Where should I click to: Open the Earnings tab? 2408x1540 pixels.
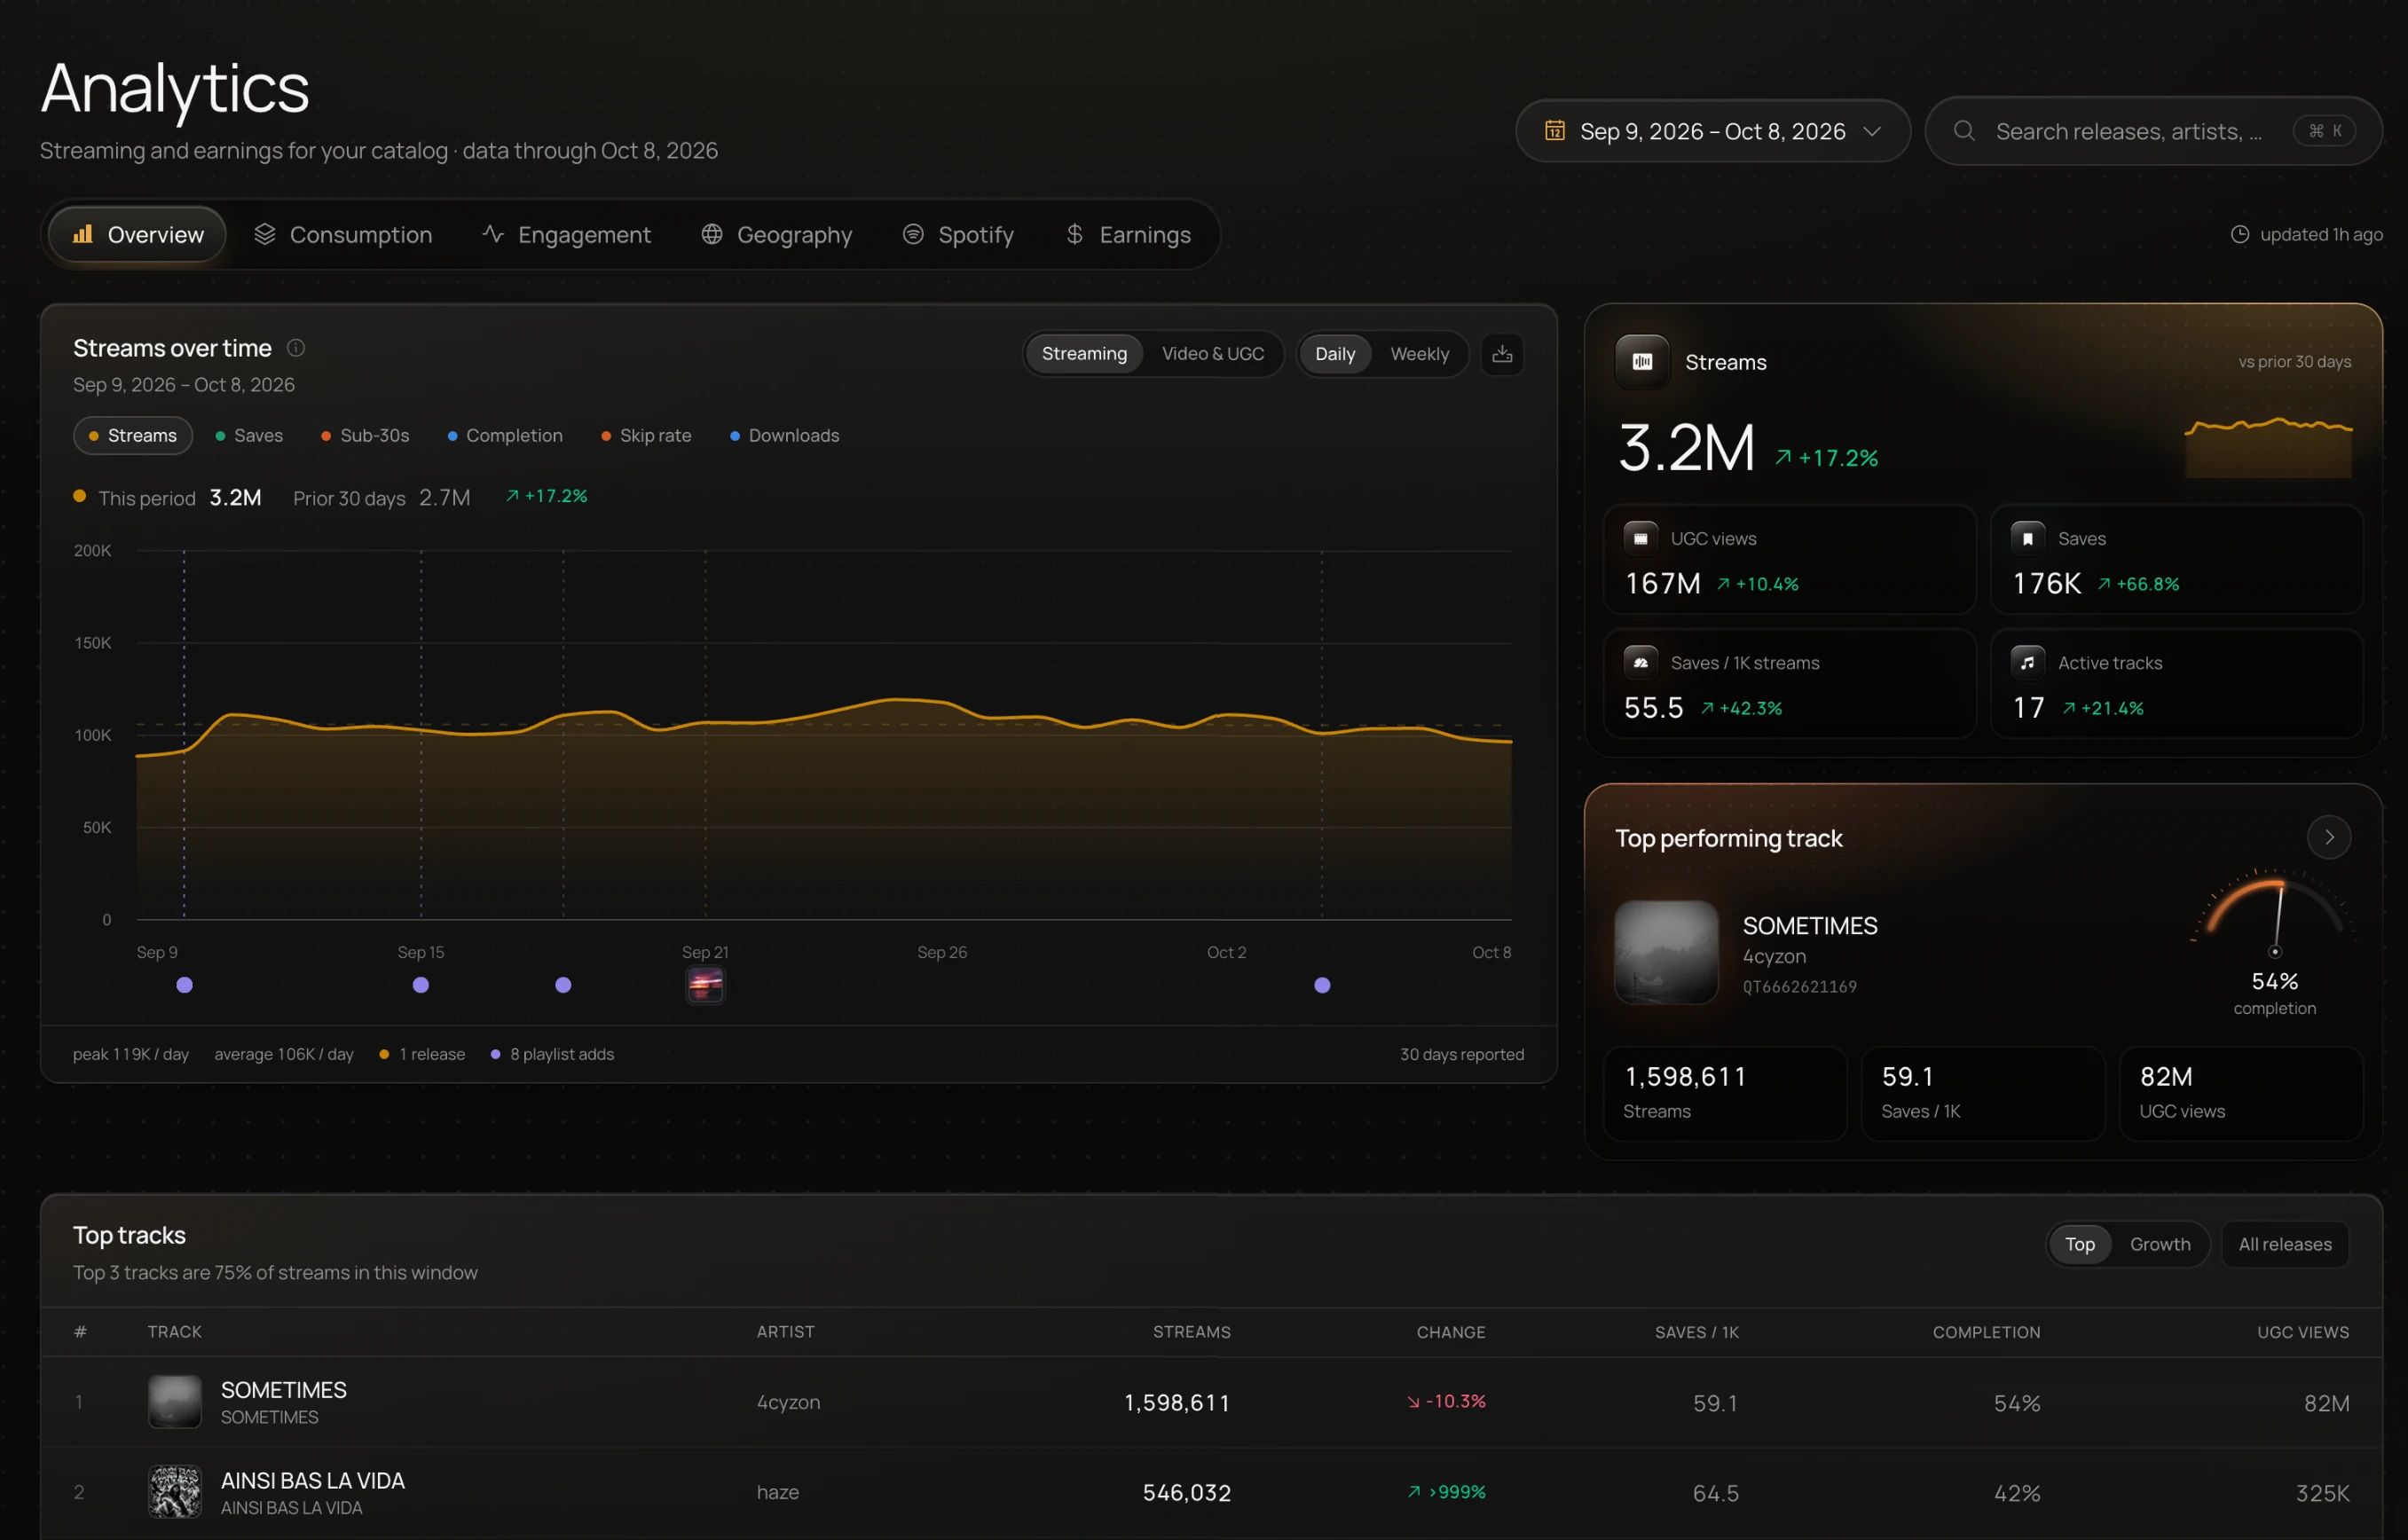pyautogui.click(x=1128, y=235)
